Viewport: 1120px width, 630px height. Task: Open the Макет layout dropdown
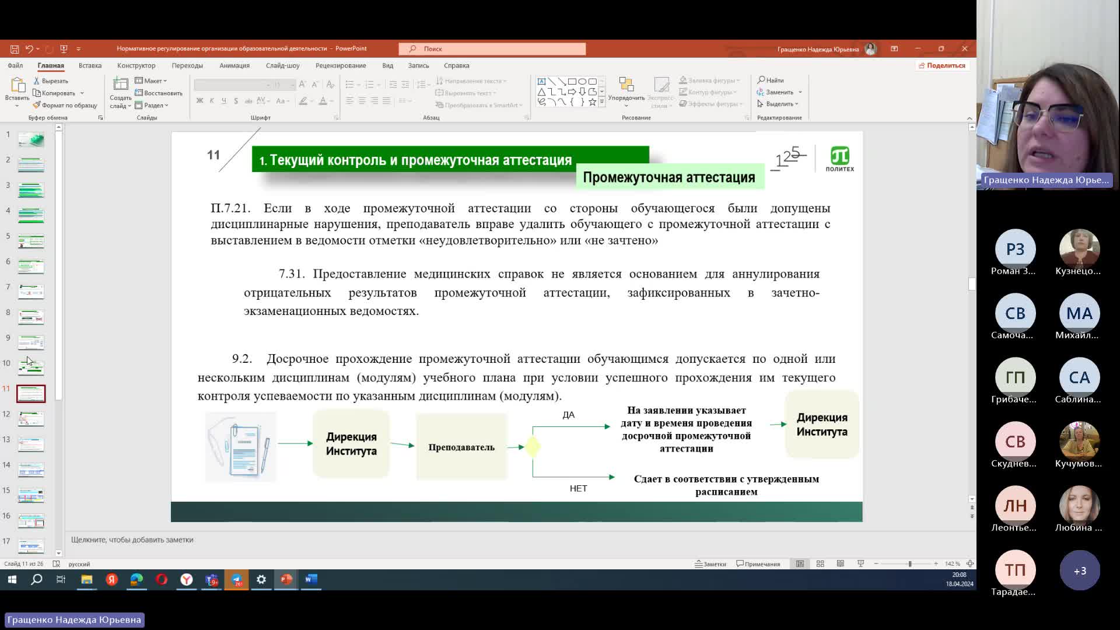click(151, 81)
